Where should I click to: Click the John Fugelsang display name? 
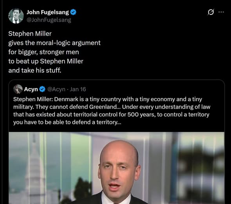tap(48, 12)
